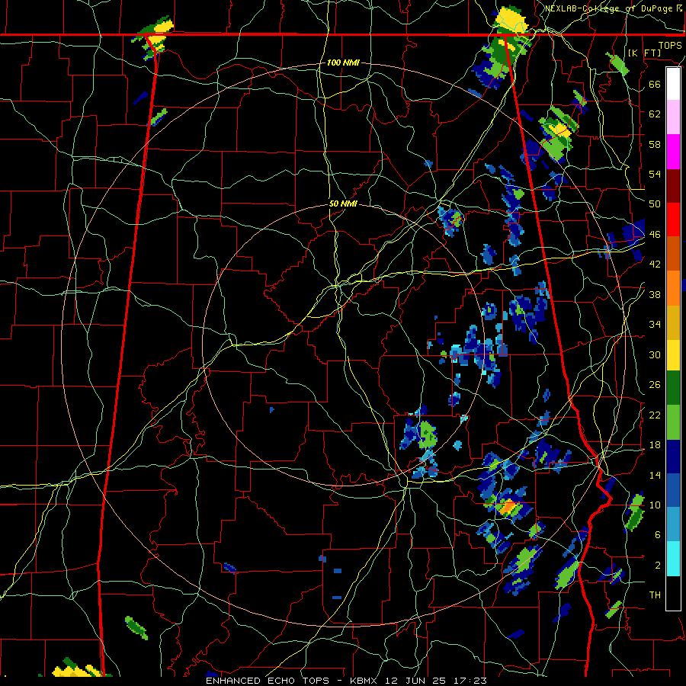Click the '14' legend value
Viewport: 686px width, 686px height.
pyautogui.click(x=655, y=475)
